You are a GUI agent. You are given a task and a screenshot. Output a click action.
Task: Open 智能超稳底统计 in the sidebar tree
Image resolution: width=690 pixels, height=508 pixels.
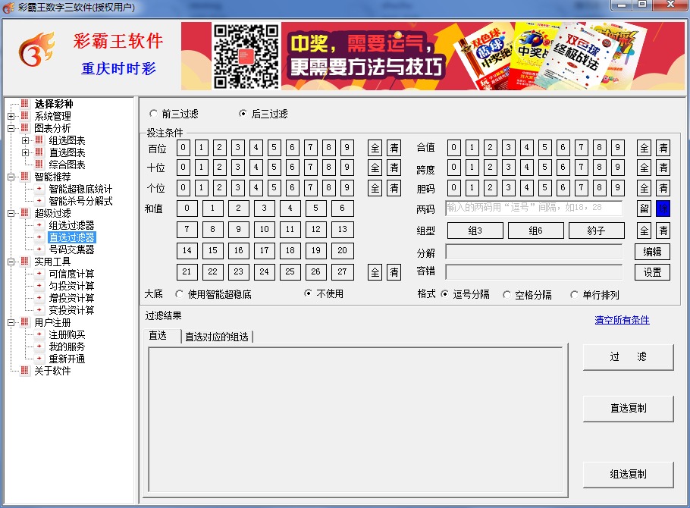(80, 189)
